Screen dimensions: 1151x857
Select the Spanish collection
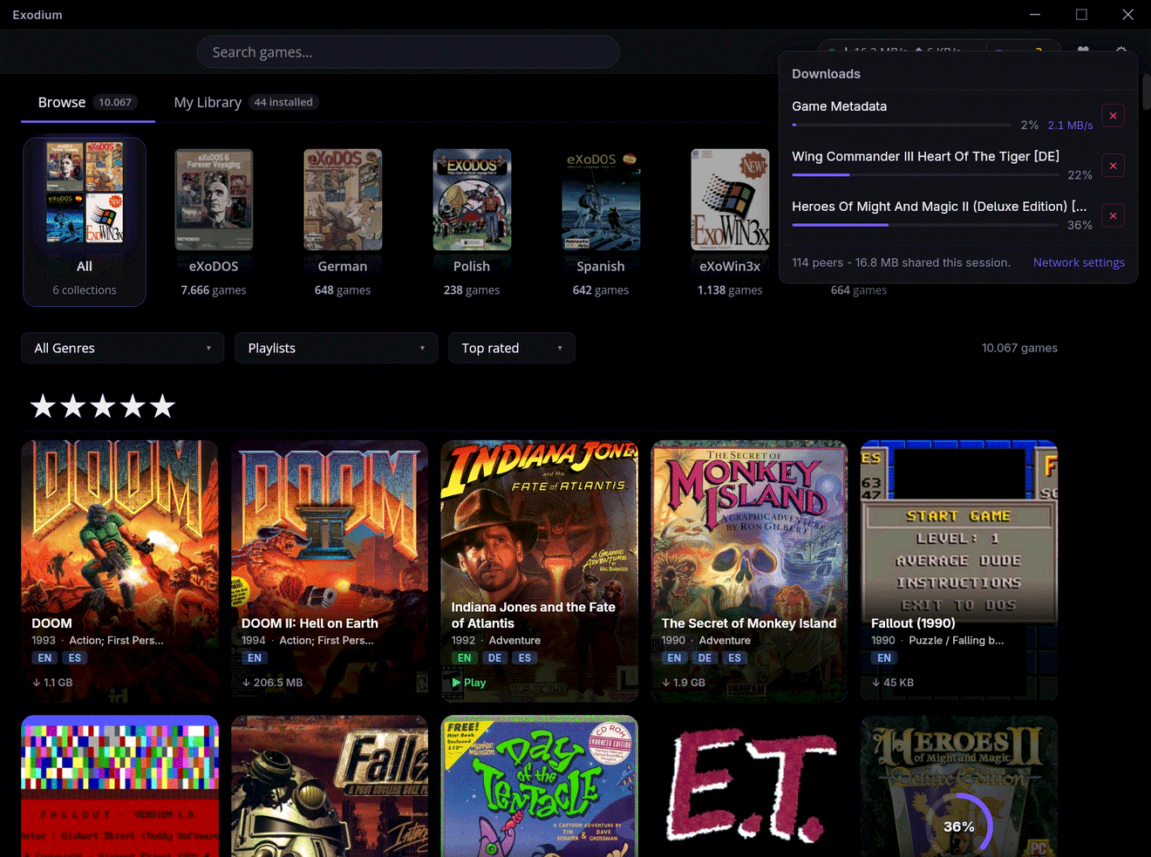pyautogui.click(x=601, y=221)
